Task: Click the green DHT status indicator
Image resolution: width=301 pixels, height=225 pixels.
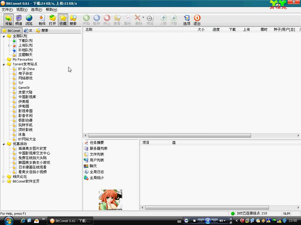Action: coord(233,214)
